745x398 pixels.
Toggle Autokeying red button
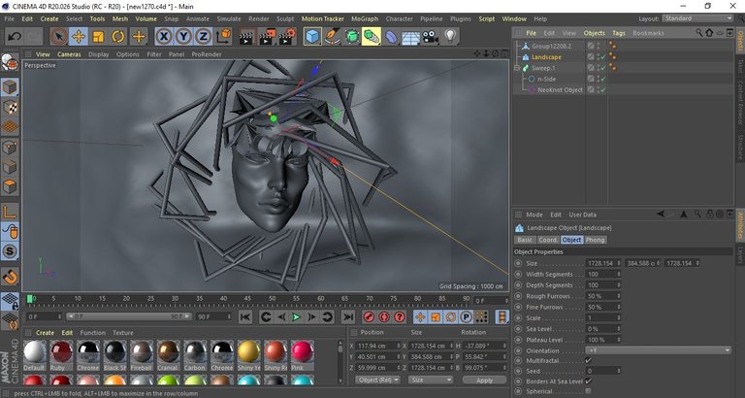384,316
